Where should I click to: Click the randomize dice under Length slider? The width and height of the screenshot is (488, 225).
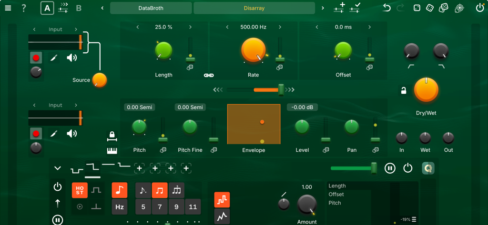(x=190, y=67)
